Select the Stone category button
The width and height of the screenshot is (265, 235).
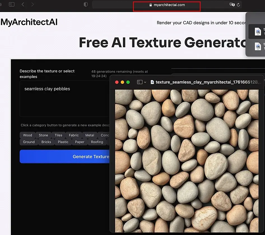tap(43, 135)
